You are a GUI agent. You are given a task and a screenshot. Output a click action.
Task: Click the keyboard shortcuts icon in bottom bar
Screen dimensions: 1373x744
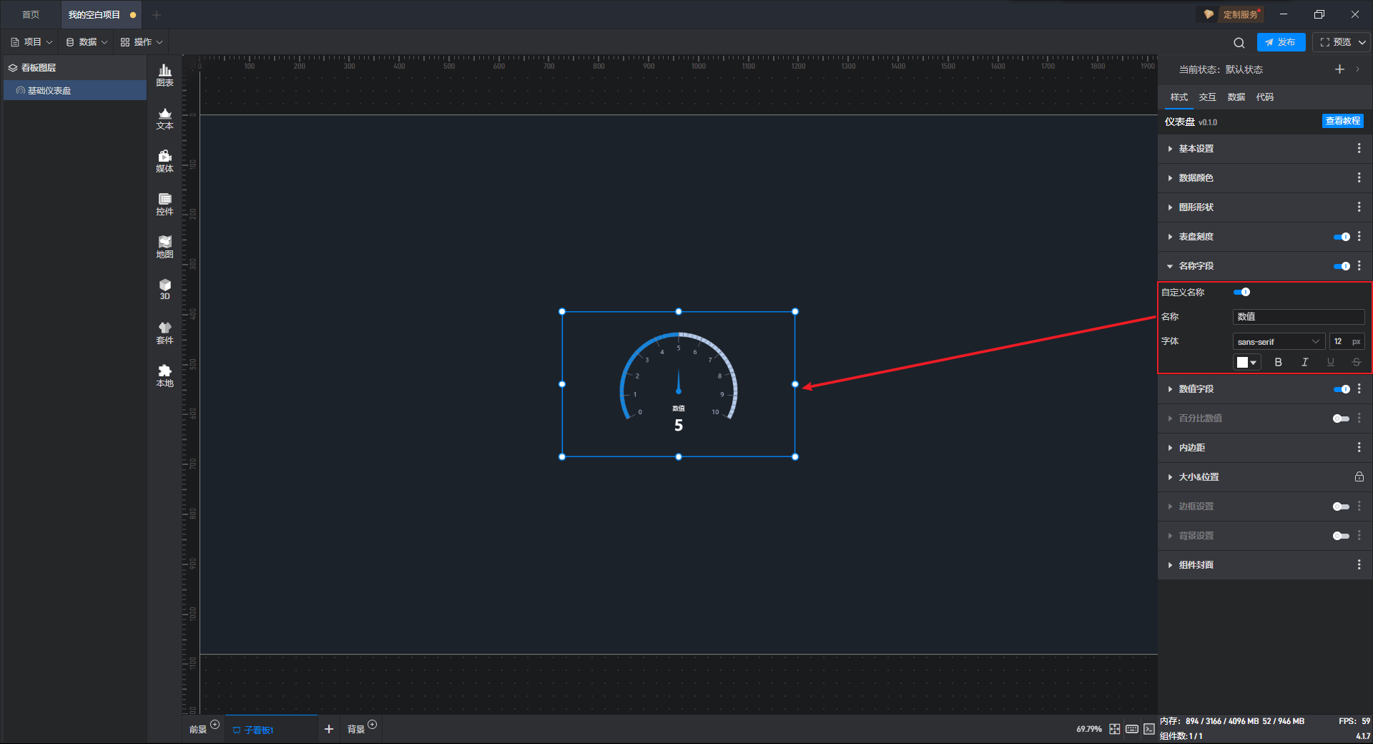(1132, 729)
